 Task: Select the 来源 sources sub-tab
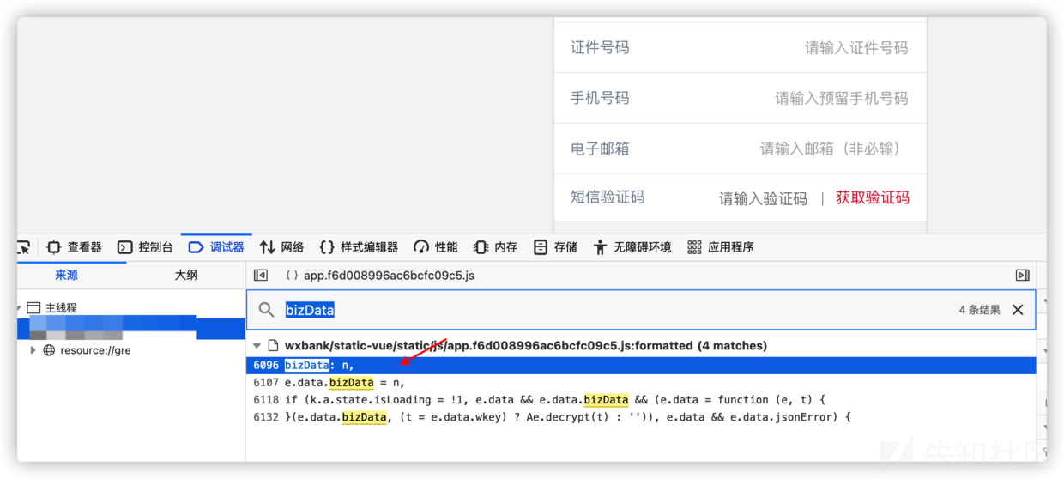click(67, 275)
